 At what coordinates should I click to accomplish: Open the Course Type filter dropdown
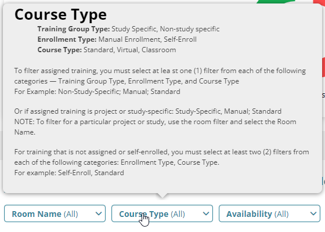[x=162, y=213]
